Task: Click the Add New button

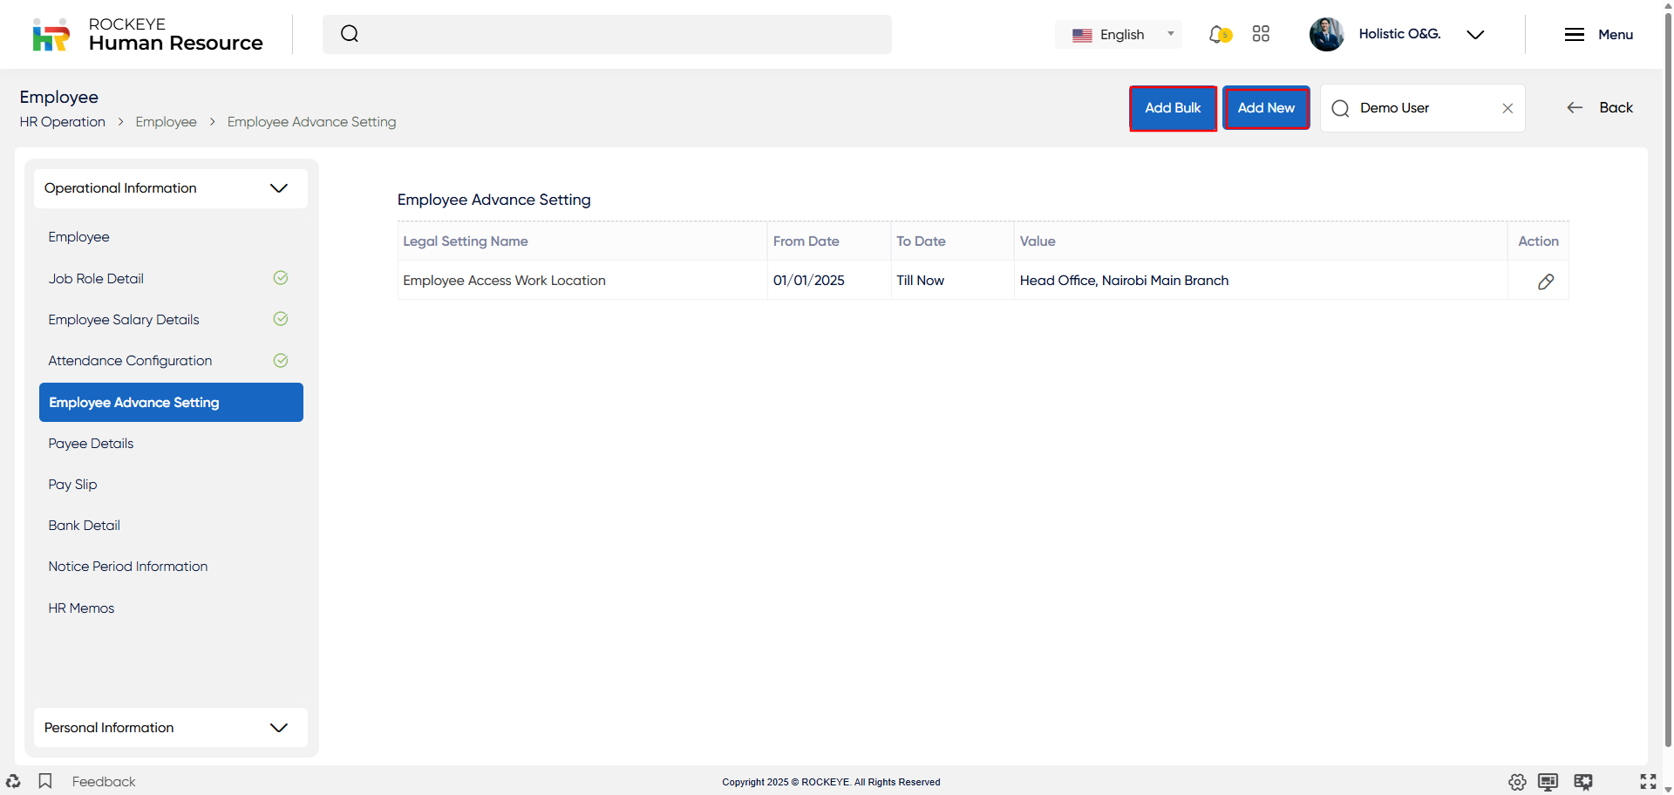Action: tap(1266, 108)
